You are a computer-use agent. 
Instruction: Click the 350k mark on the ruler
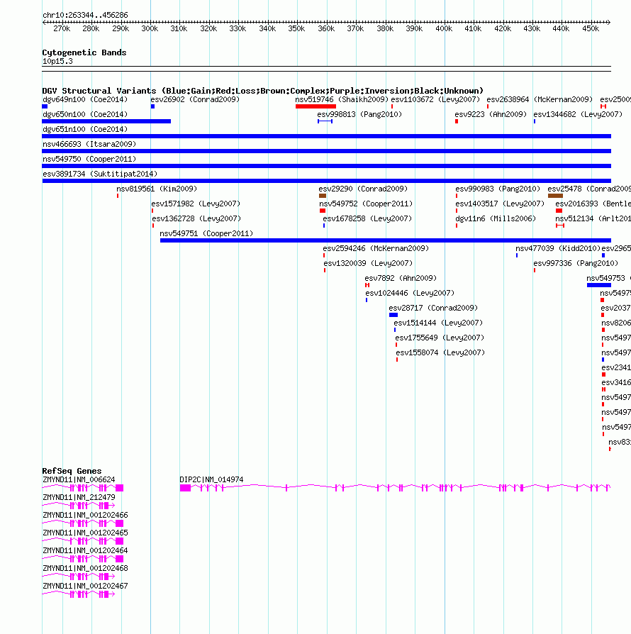(x=296, y=28)
